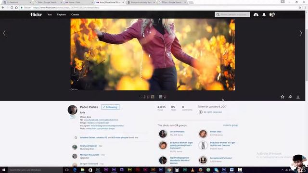
Task: Open File Explorer from the taskbar
Action: 82,170
